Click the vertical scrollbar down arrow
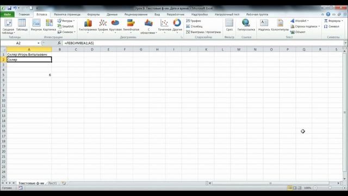 point(345,179)
